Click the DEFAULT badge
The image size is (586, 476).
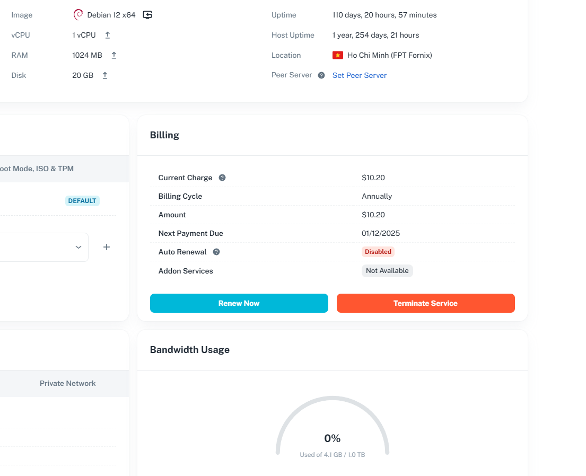click(x=82, y=201)
